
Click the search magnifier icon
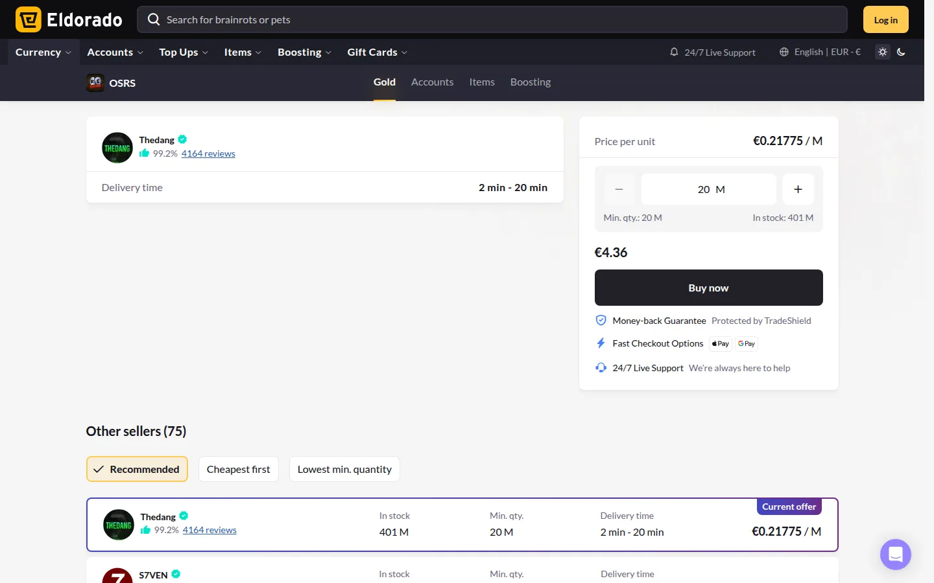[154, 19]
